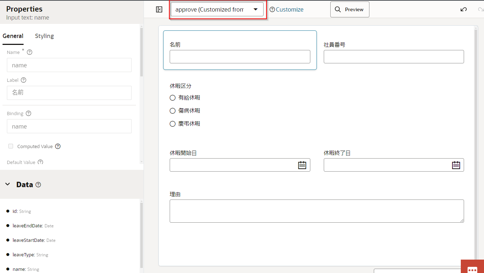The image size is (484, 273).
Task: Collapse the Properties side panel icon
Action: coord(159,9)
